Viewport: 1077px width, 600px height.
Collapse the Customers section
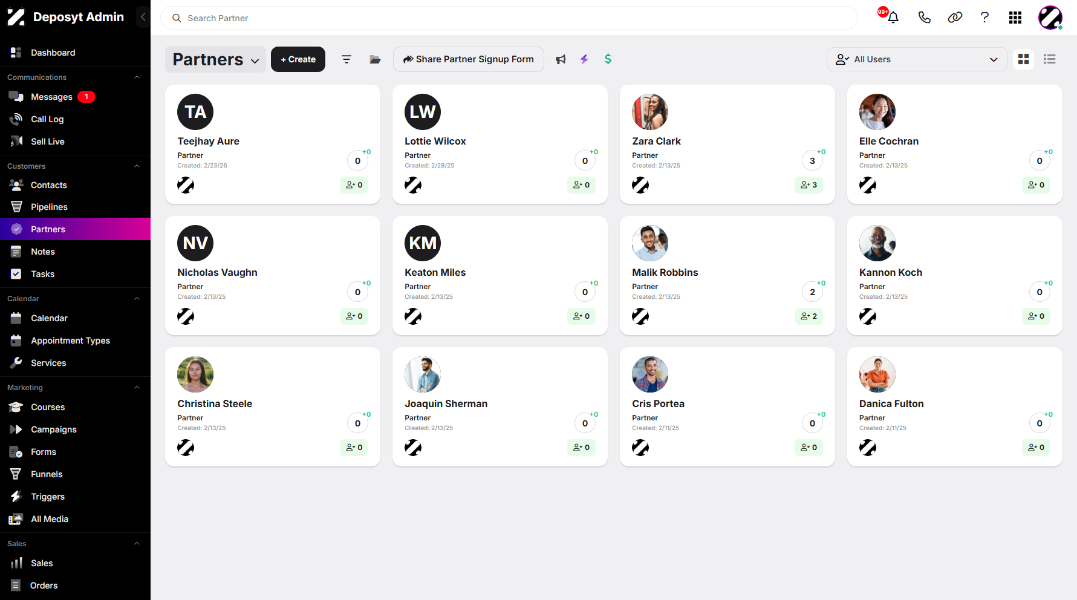click(x=137, y=166)
